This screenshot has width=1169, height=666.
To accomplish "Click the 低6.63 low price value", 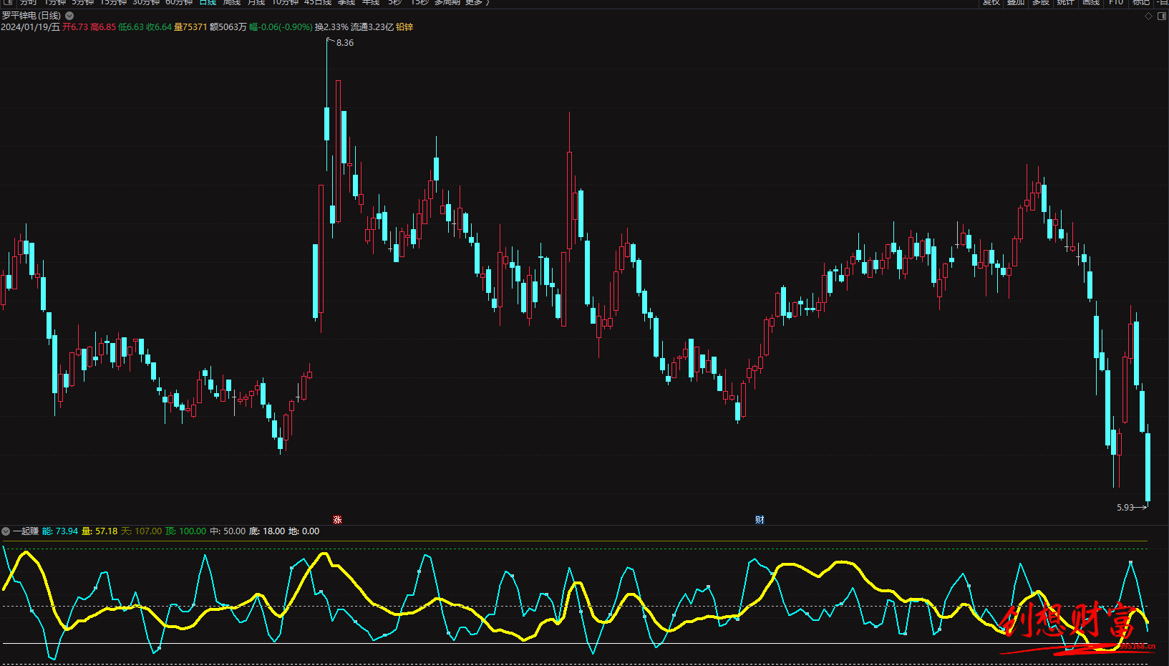I will pos(131,27).
